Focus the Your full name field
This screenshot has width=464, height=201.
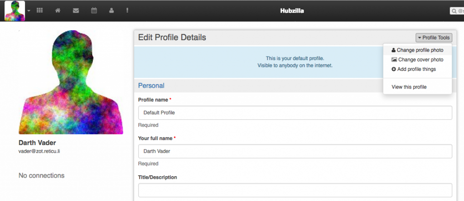pyautogui.click(x=295, y=151)
